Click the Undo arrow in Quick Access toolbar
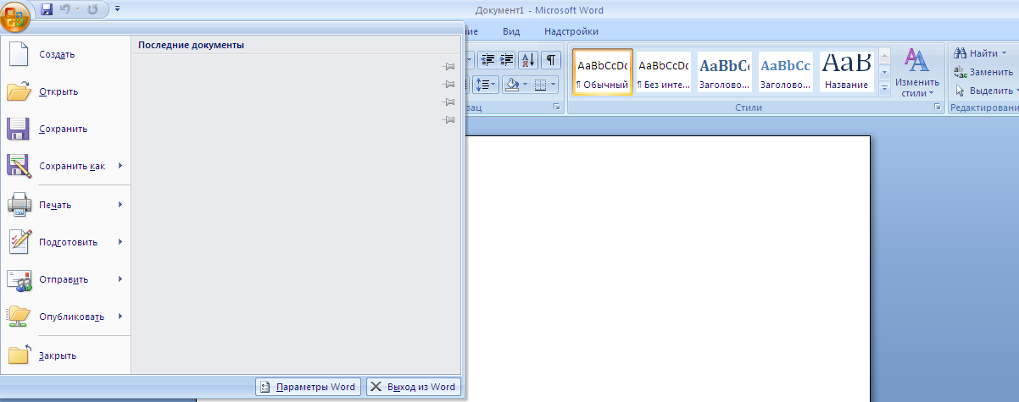This screenshot has width=1019, height=402. coord(65,10)
